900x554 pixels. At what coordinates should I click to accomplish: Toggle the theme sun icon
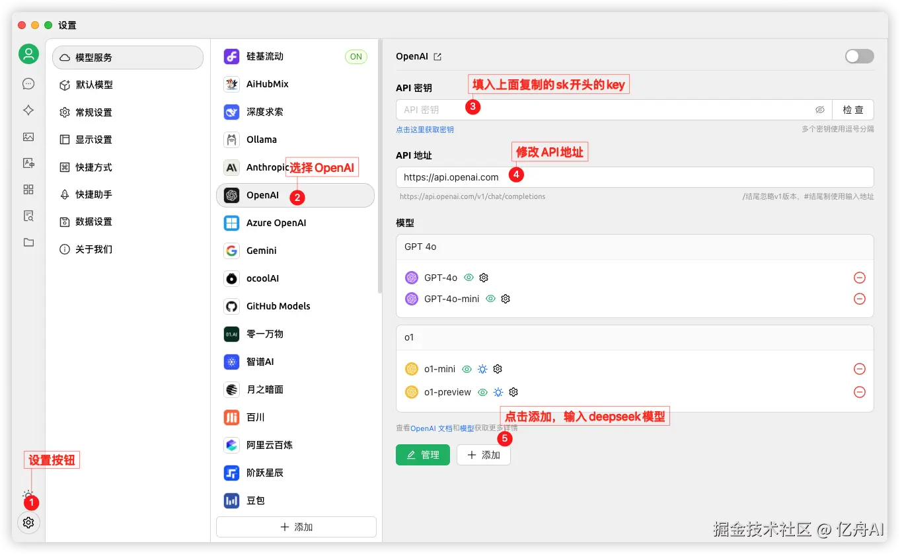click(28, 494)
